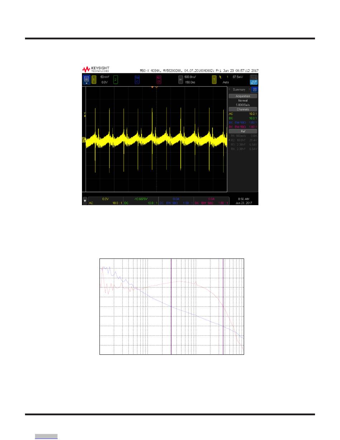Select the green channel 2 icon
Screen dimensions: 340x440
click(116, 79)
